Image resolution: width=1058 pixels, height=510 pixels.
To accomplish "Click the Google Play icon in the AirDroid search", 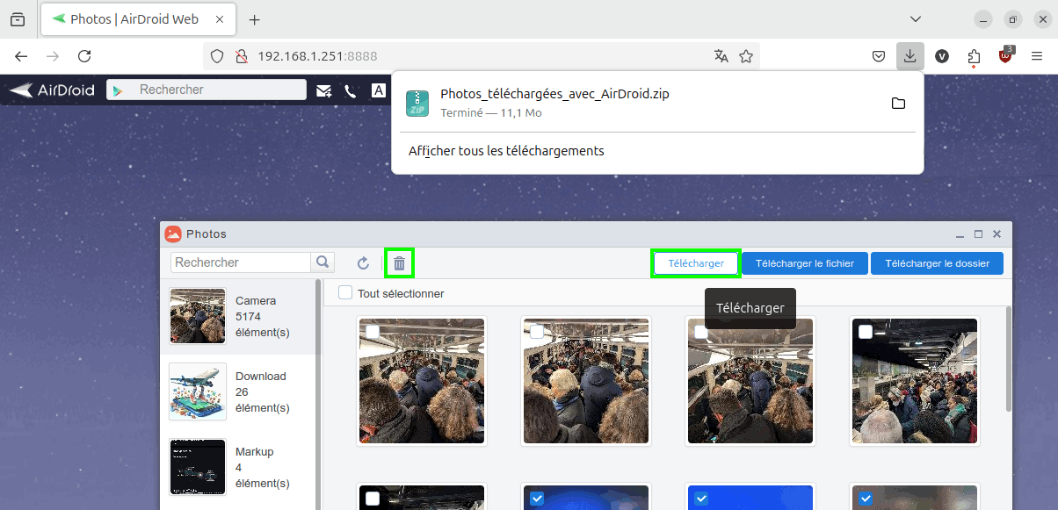I will (120, 90).
